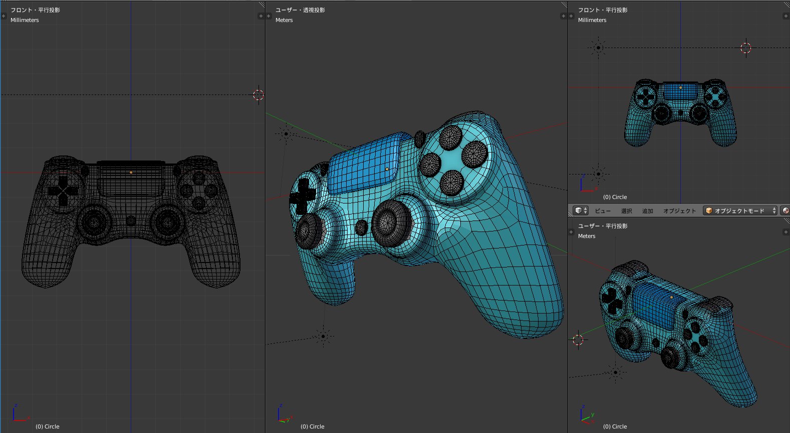Click the 3D cursor in the top-right front viewport
The width and height of the screenshot is (790, 433).
(746, 47)
